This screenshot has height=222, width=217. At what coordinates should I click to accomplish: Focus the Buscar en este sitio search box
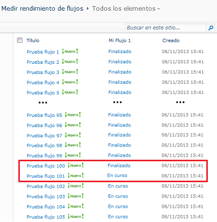tap(166, 28)
